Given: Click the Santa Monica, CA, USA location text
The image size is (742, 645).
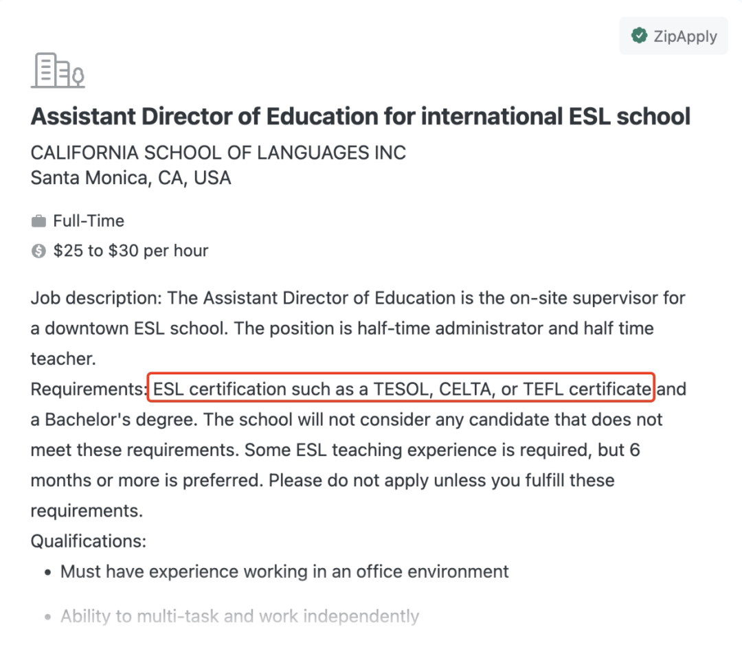Looking at the screenshot, I should coord(131,179).
